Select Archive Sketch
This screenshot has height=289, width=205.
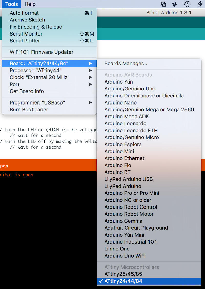point(49,20)
